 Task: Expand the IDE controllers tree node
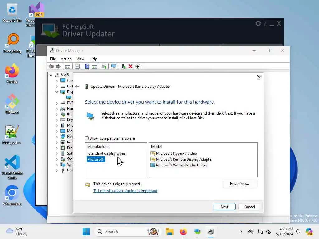click(57, 115)
